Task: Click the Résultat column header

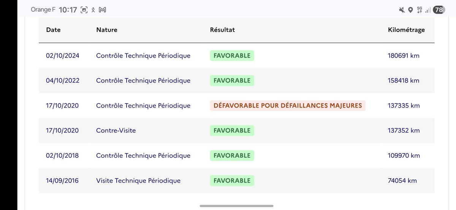Action: point(222,30)
